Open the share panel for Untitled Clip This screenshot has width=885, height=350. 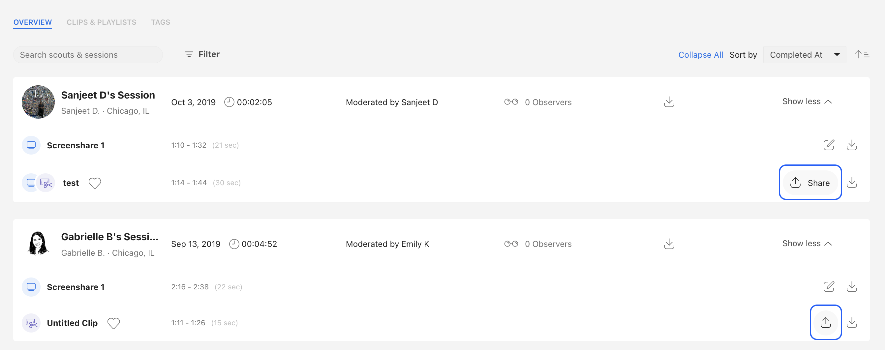point(826,323)
